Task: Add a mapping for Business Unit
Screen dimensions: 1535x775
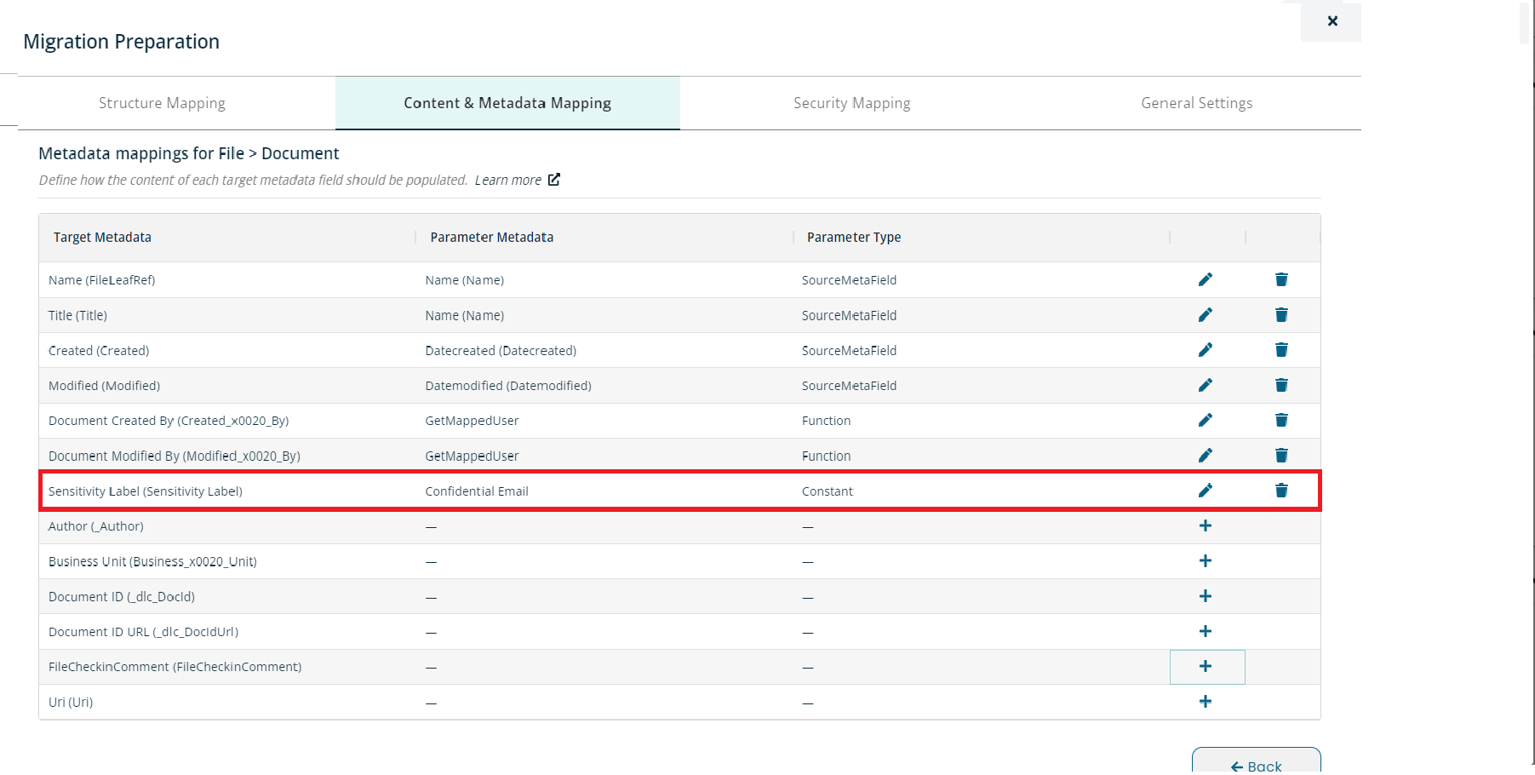Action: click(1206, 560)
